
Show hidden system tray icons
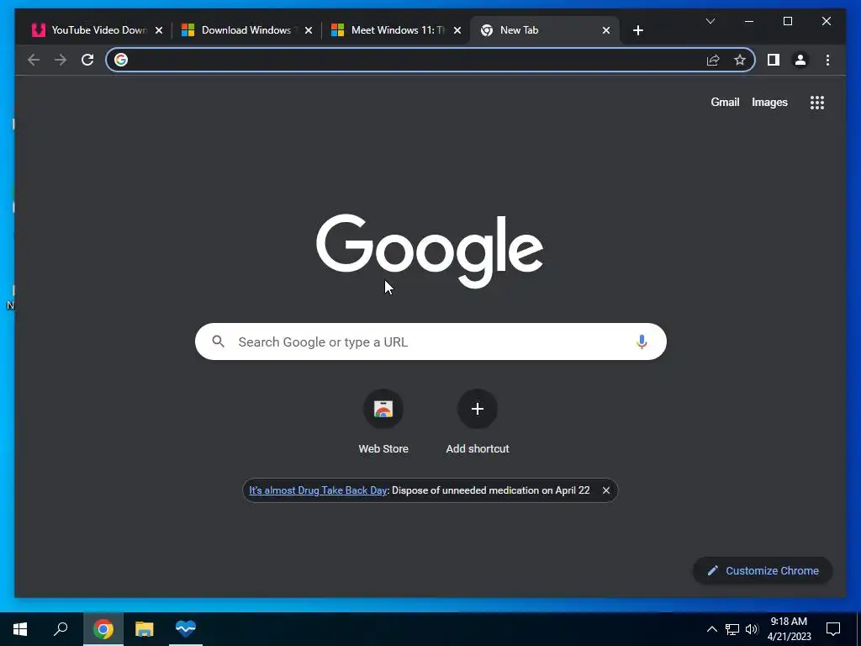(x=711, y=629)
